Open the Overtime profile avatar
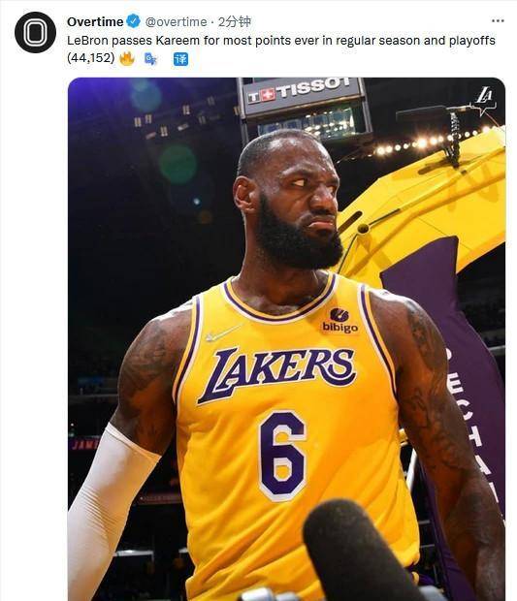Viewport: 517px width, 601px height. click(35, 32)
